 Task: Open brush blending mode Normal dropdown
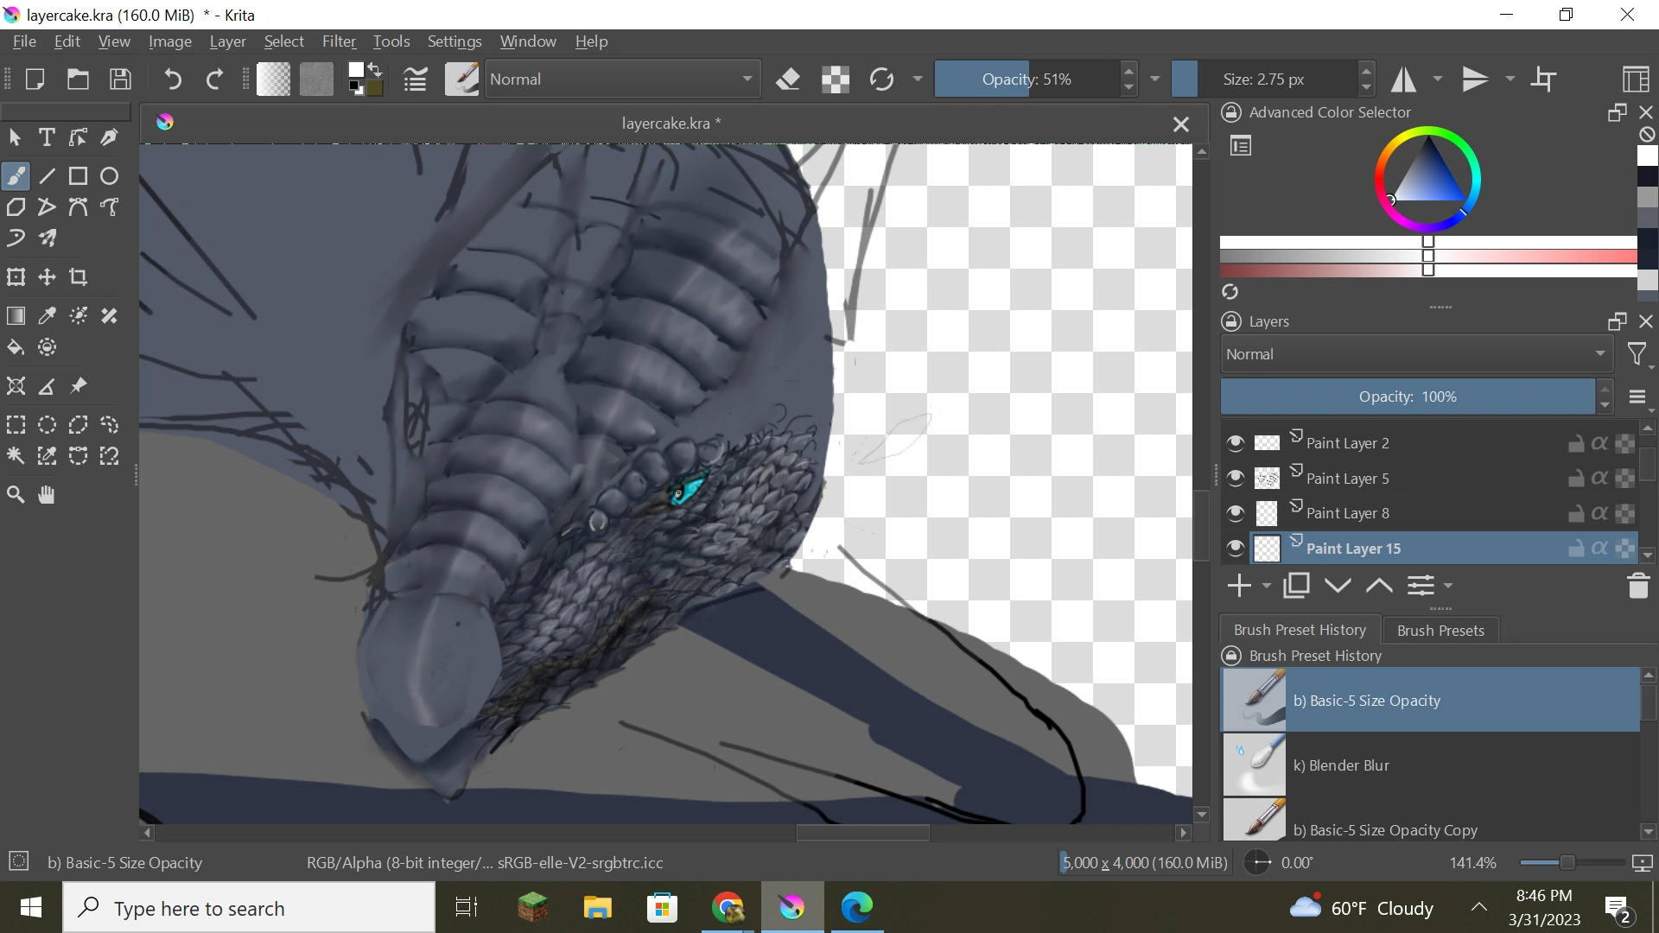622,79
